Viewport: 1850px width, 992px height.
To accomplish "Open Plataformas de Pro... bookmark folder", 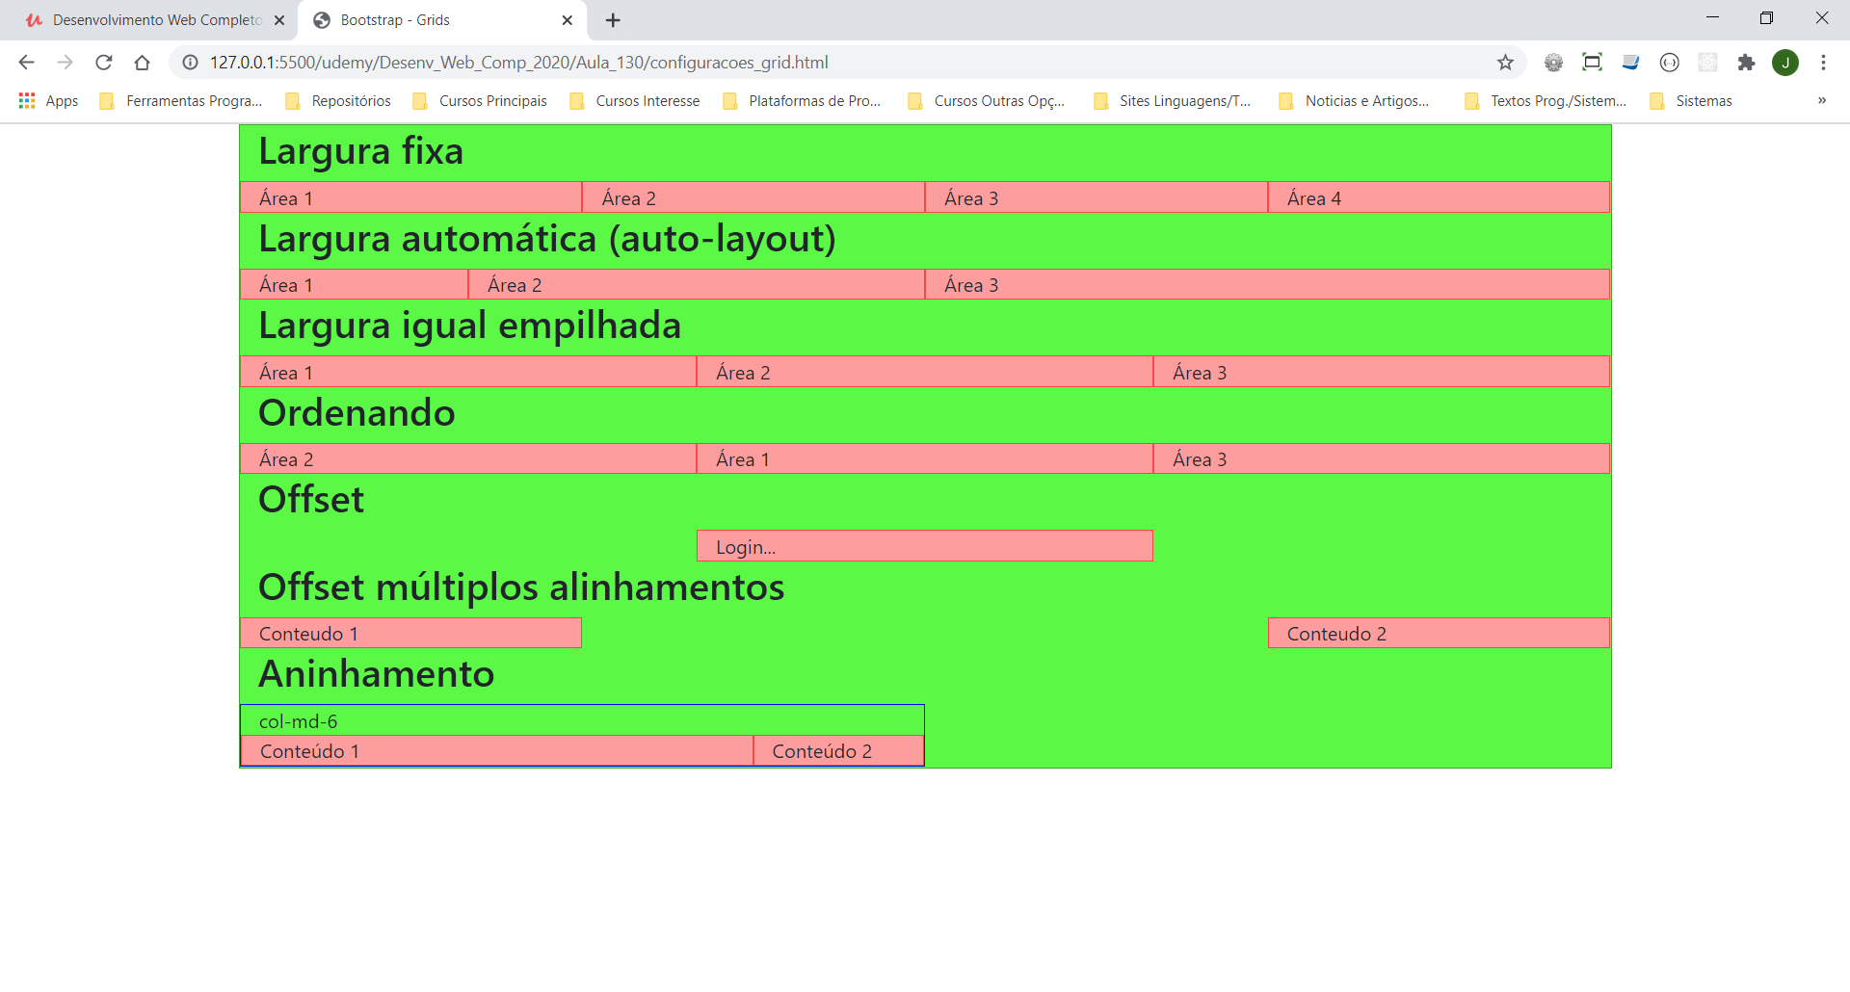I will [x=802, y=101].
